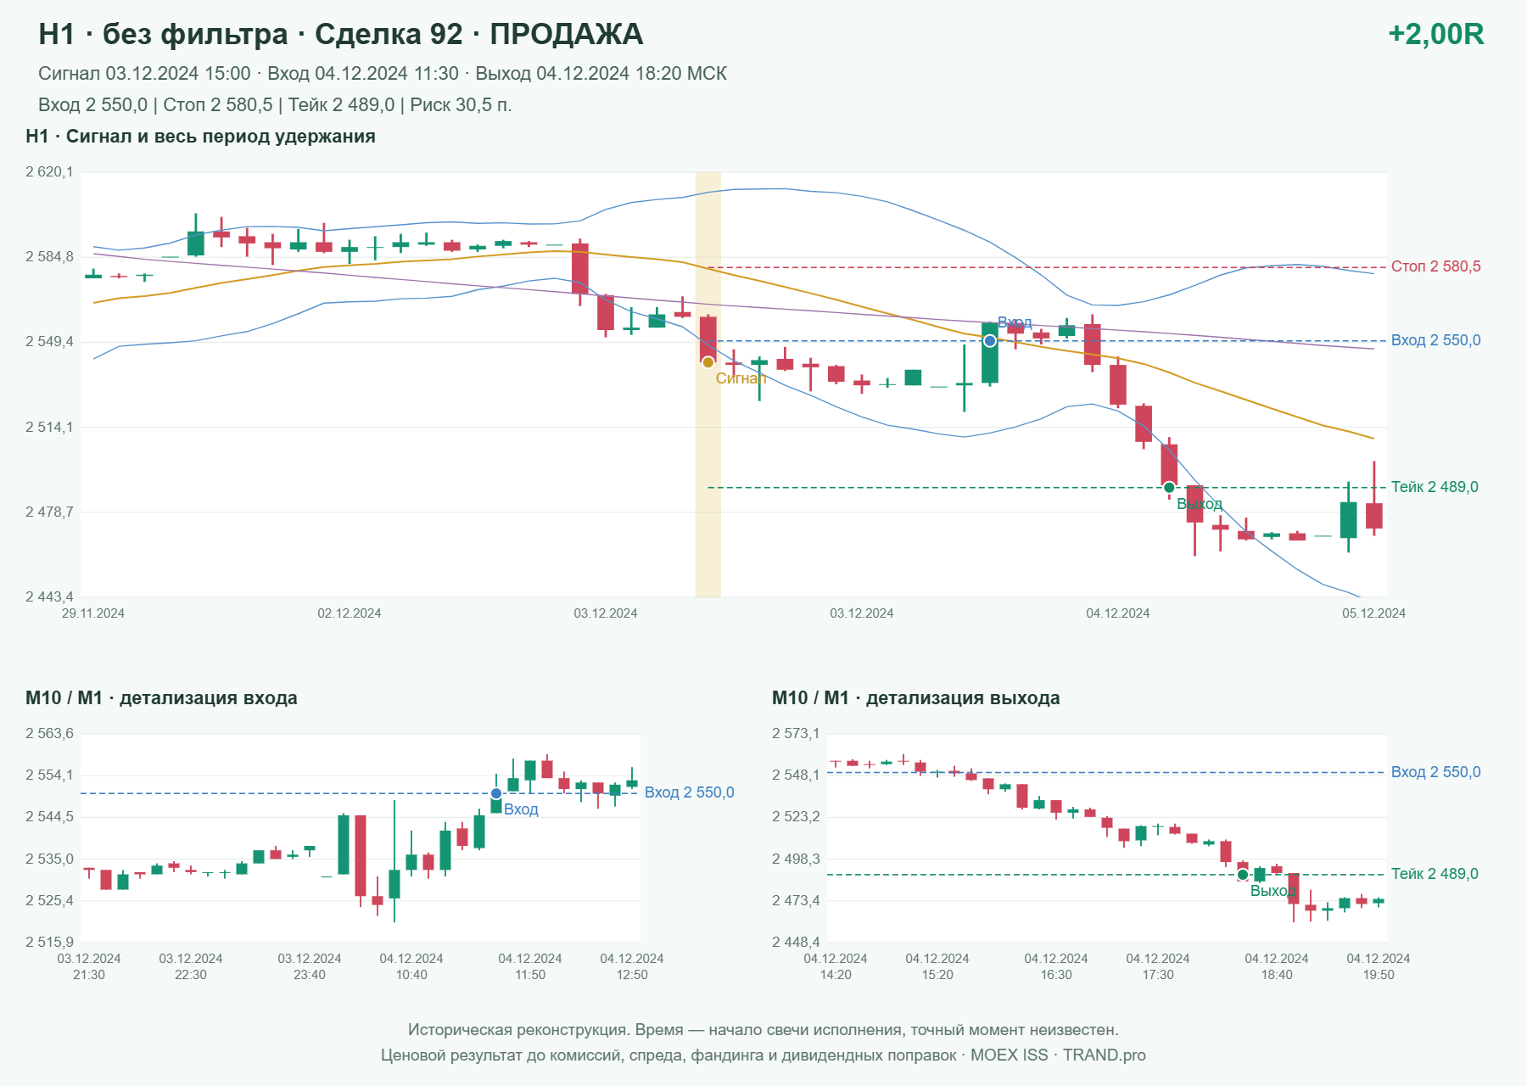
Task: Click the 'Риск 30,5 п.' parameters line
Action: (275, 105)
